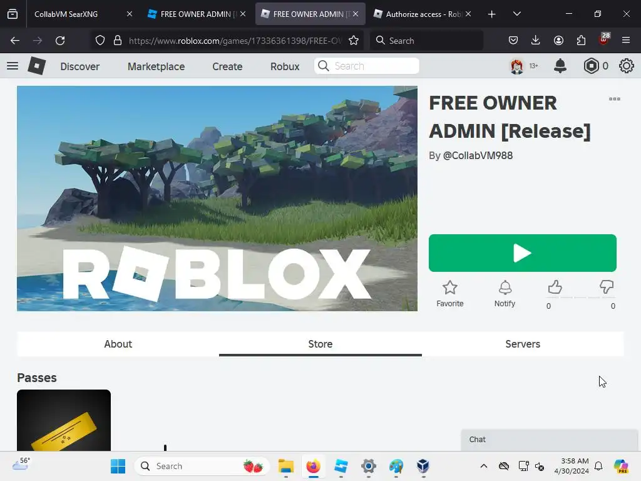Viewport: 641px width, 481px height.
Task: Open creator profile @CollabVM988
Action: (478, 155)
